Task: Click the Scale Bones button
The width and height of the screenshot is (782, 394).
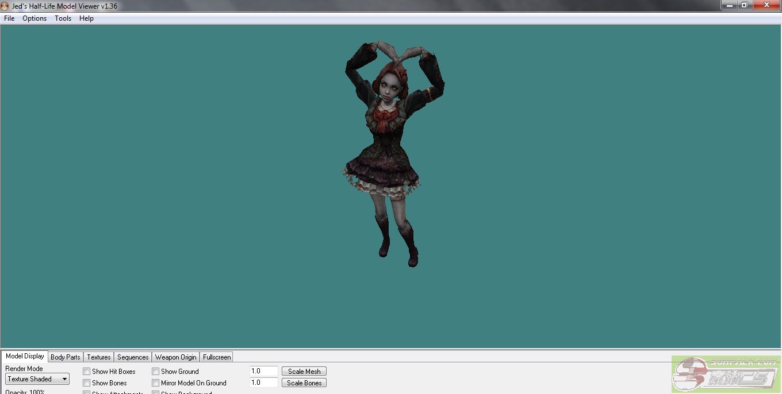Action: pyautogui.click(x=304, y=383)
